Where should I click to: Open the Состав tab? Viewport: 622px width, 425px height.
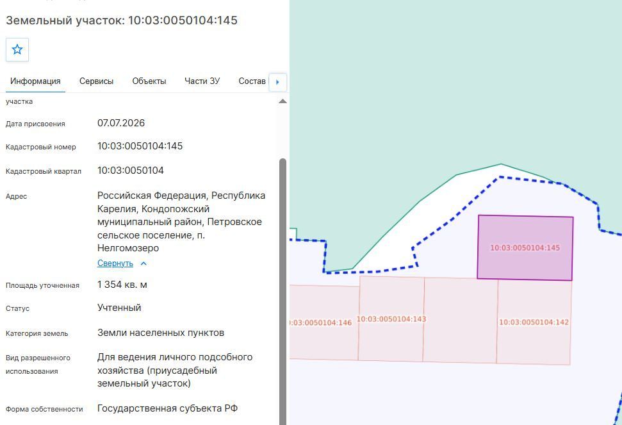tap(252, 81)
